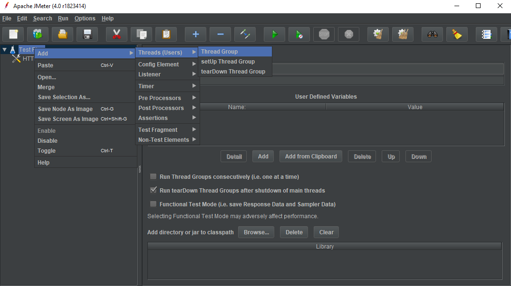Click the Browse... classpath button

click(256, 232)
